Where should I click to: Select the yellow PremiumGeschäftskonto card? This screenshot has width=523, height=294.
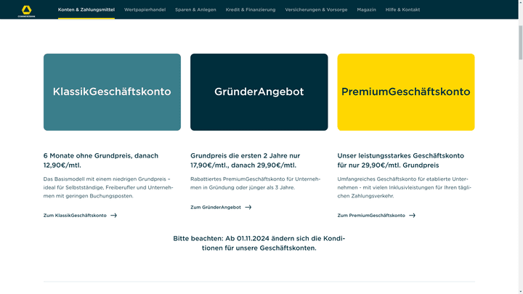[406, 92]
